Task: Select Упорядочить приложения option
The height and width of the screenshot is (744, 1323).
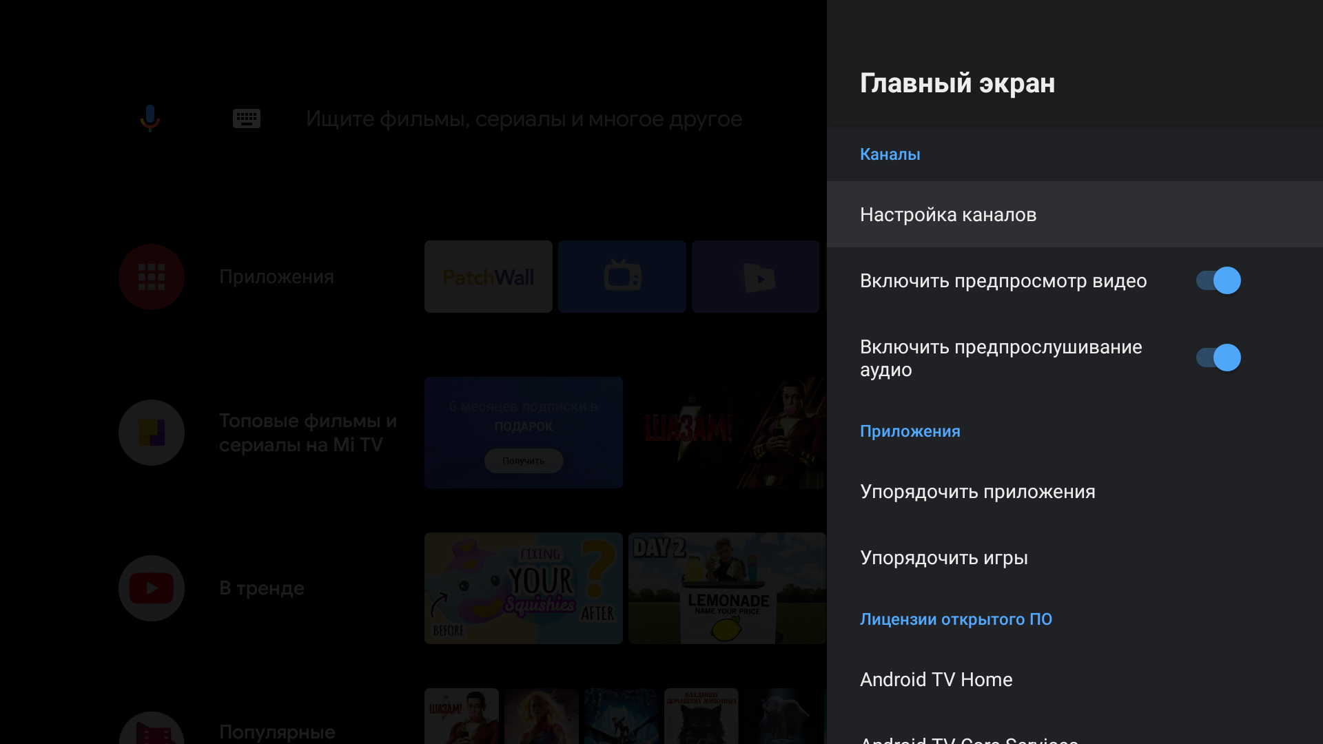Action: pos(977,492)
